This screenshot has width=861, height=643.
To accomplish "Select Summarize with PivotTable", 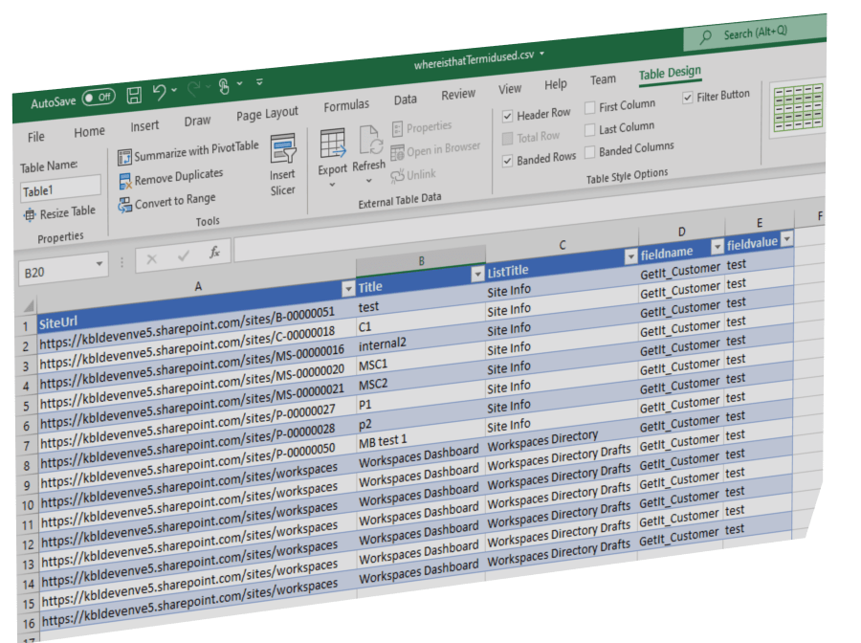I will point(176,155).
